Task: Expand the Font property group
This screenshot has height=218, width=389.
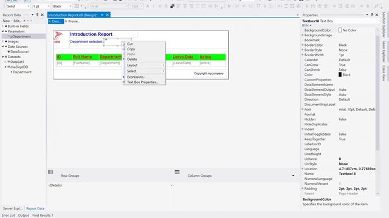Action: pos(303,109)
